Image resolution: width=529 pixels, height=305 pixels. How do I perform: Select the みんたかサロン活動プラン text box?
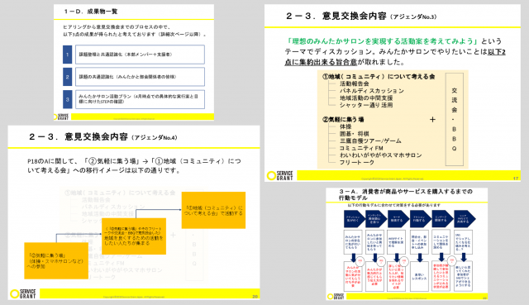click(x=140, y=99)
